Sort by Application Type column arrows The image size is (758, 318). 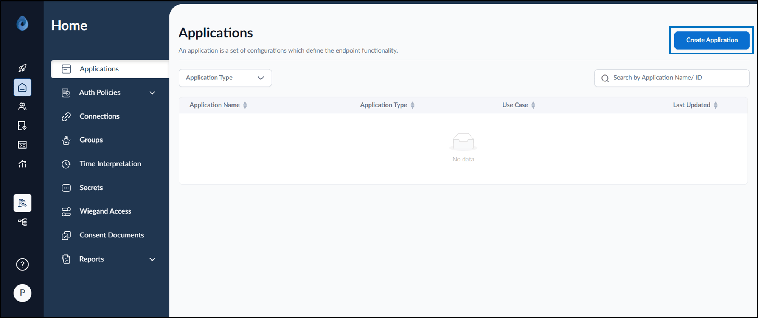pyautogui.click(x=412, y=105)
